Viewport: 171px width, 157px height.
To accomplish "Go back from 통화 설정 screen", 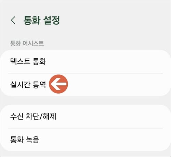I will pos(13,20).
